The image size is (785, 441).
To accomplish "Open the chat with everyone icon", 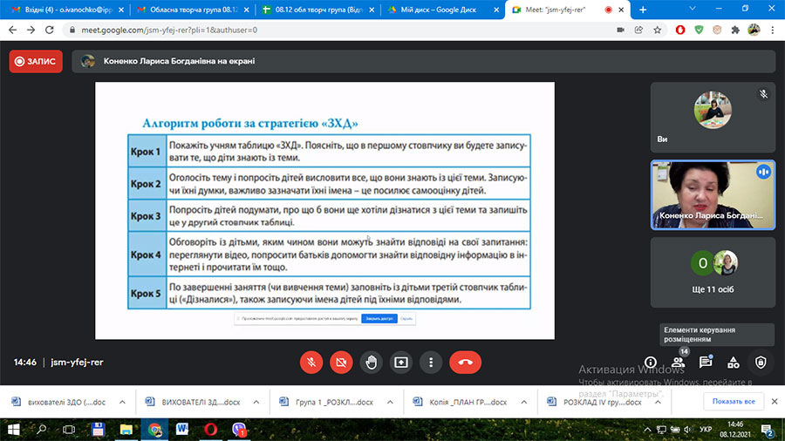I will [706, 363].
